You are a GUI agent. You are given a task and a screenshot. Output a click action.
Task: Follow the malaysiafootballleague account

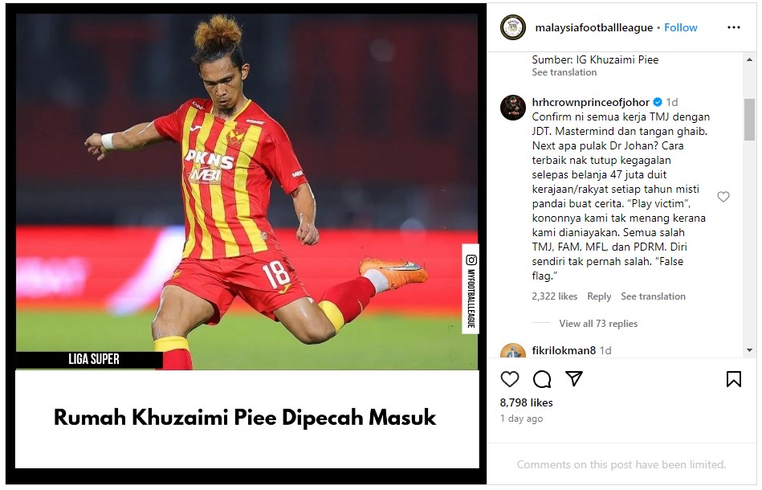point(680,27)
